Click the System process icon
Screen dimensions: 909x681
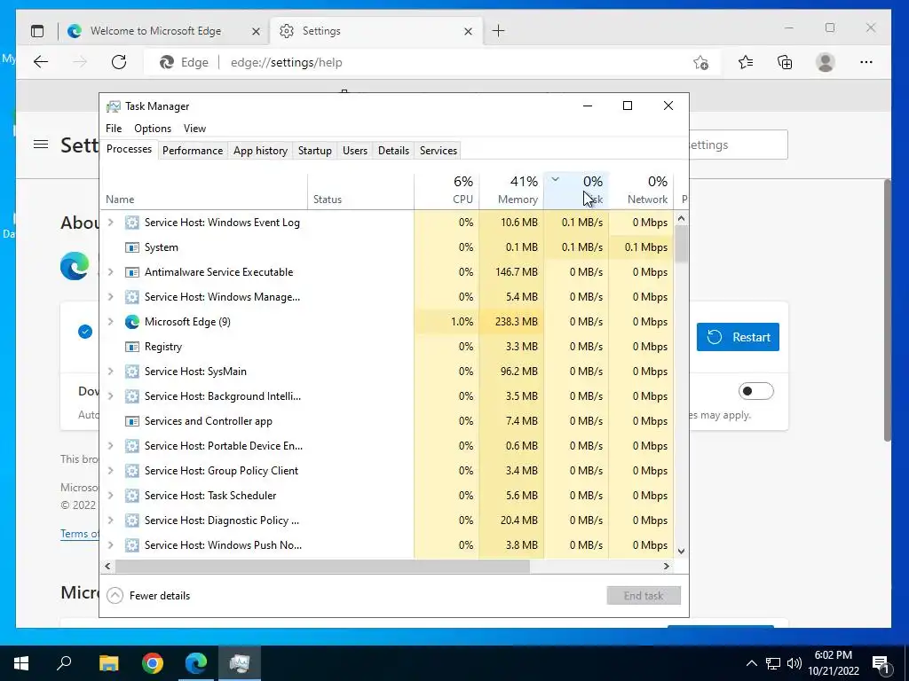point(132,247)
